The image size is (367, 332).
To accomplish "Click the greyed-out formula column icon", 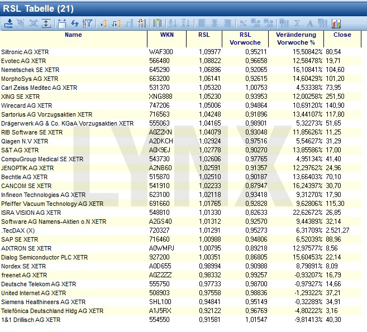I will 129,23.
